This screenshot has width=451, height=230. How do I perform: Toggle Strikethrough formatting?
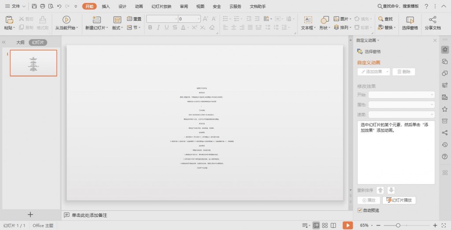[175, 28]
